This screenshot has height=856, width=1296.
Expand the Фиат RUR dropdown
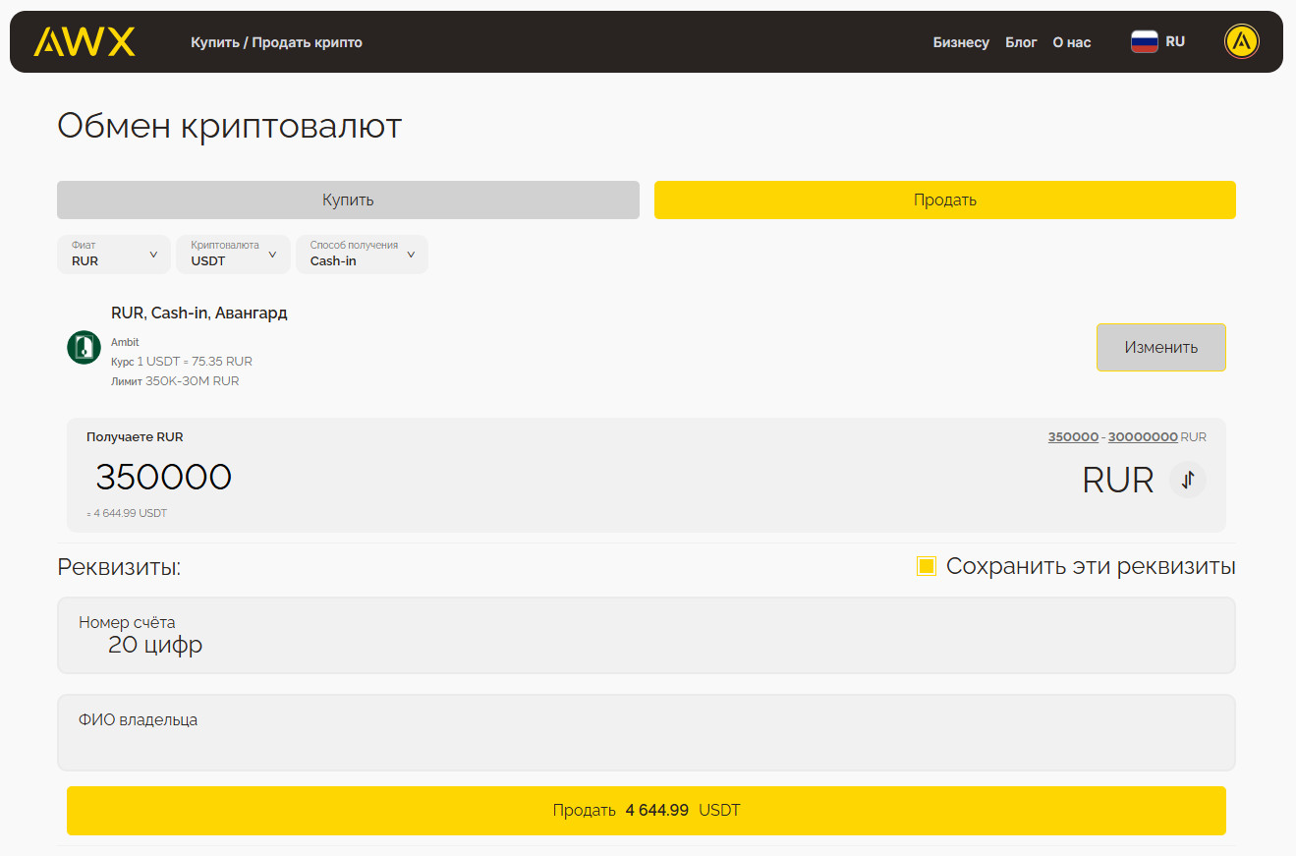pos(114,255)
